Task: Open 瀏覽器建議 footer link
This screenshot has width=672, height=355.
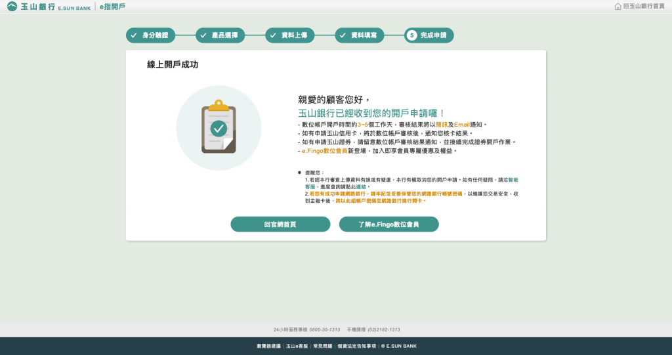Action: click(x=268, y=346)
